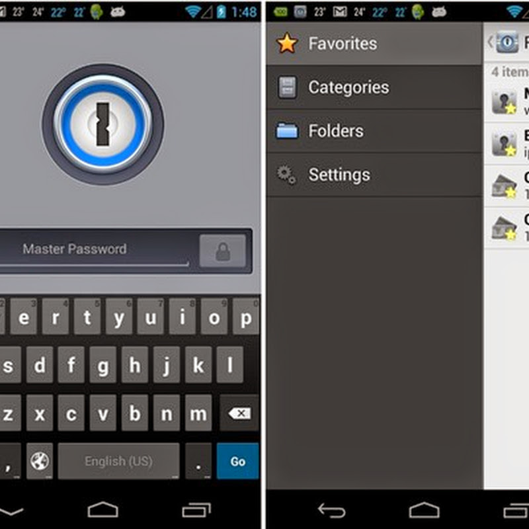The width and height of the screenshot is (529, 529).
Task: Tap the letter n key
Action: (167, 413)
